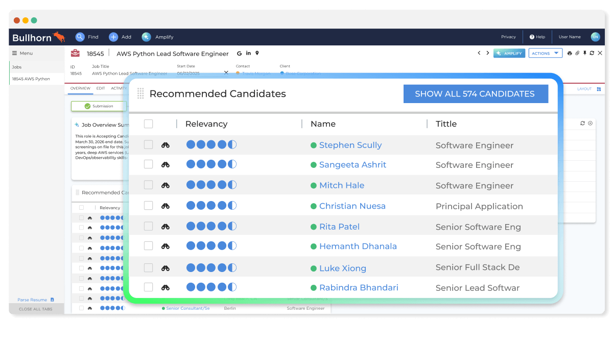Check the box for Sangeeta Ashrit
Screen dimensions: 613x346
point(148,164)
